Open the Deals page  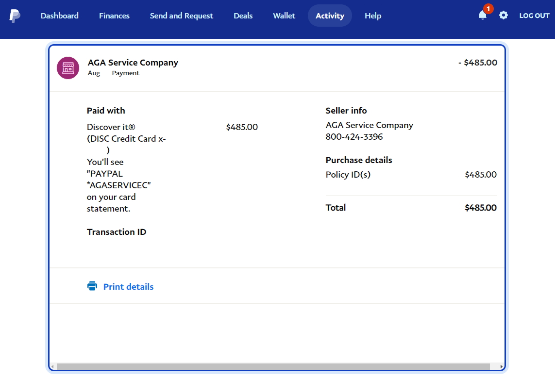[243, 16]
